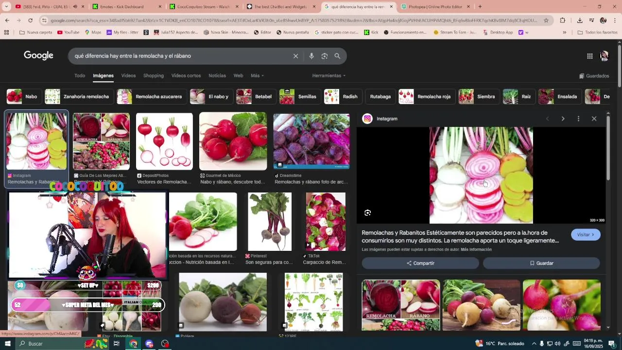This screenshot has width=622, height=350.
Task: Go to the Google logo homepage
Action: (x=38, y=55)
